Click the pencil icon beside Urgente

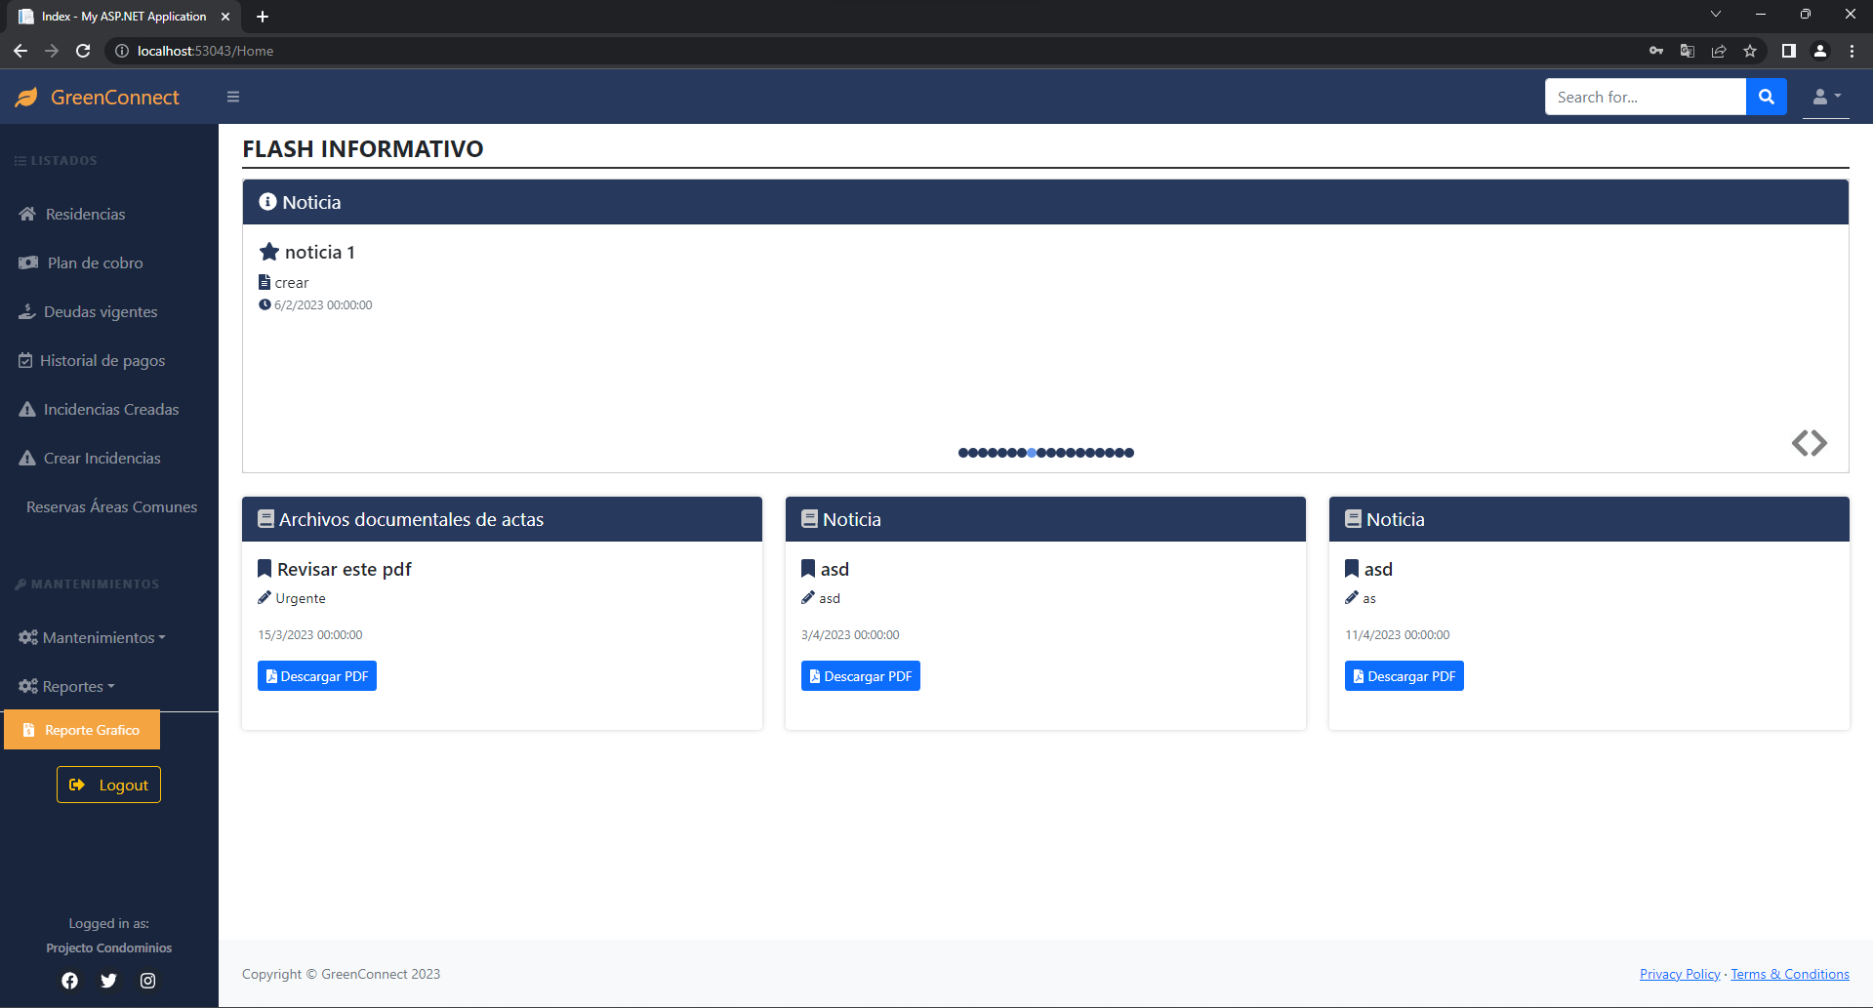pyautogui.click(x=265, y=598)
